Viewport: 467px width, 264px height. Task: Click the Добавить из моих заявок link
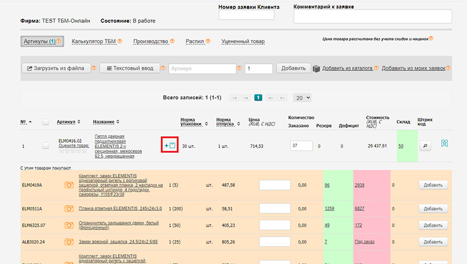(413, 68)
